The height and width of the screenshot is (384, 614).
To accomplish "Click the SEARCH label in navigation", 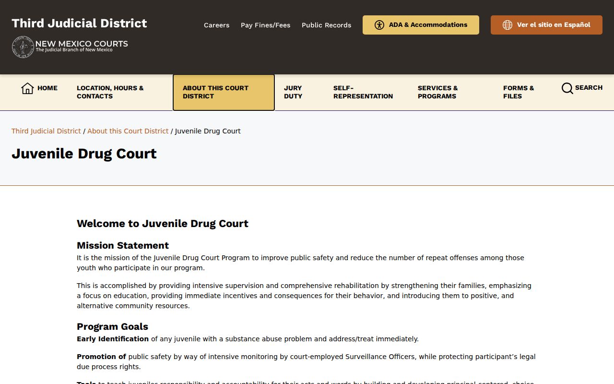I will [589, 88].
